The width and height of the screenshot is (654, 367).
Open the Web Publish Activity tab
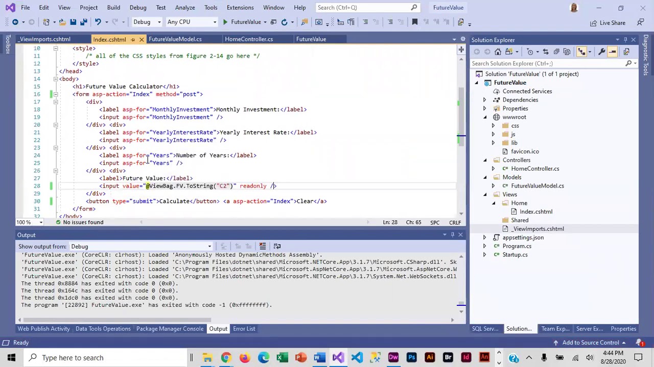43,329
